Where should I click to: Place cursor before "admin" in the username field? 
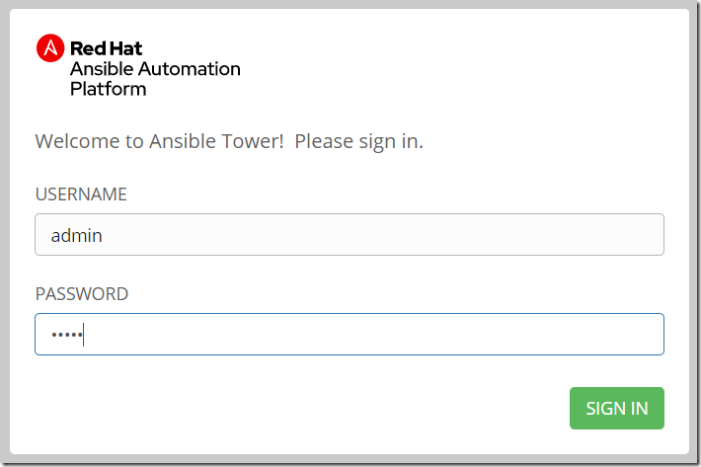point(50,236)
